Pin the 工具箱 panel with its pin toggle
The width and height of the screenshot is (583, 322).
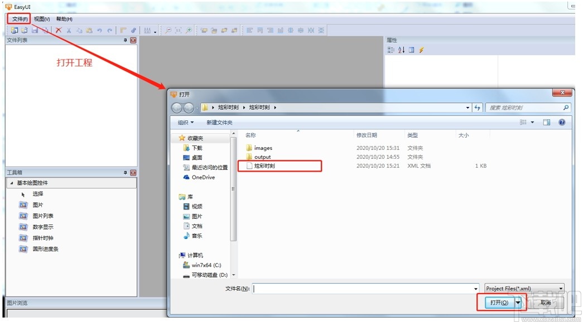pyautogui.click(x=126, y=172)
